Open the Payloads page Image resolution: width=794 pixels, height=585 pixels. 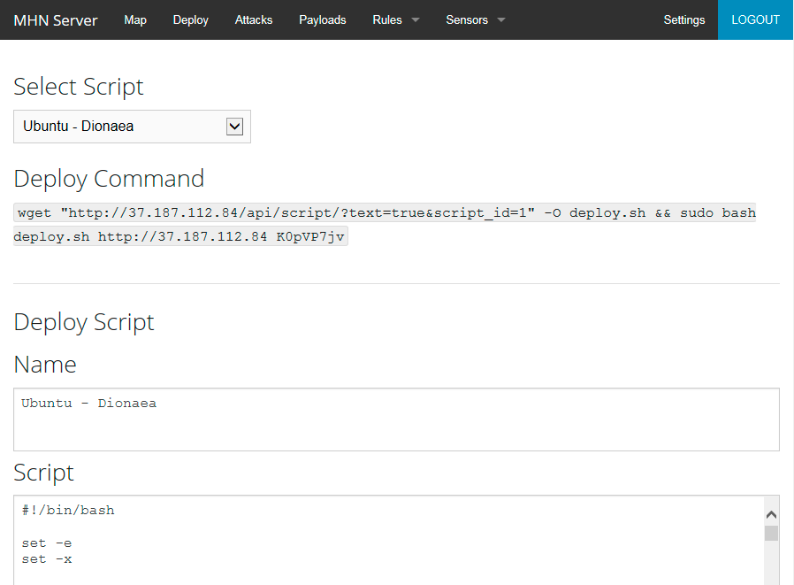tap(322, 19)
